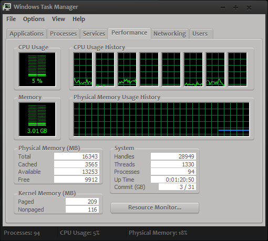Open the Help menu
This screenshot has height=241, width=268.
(x=79, y=19)
